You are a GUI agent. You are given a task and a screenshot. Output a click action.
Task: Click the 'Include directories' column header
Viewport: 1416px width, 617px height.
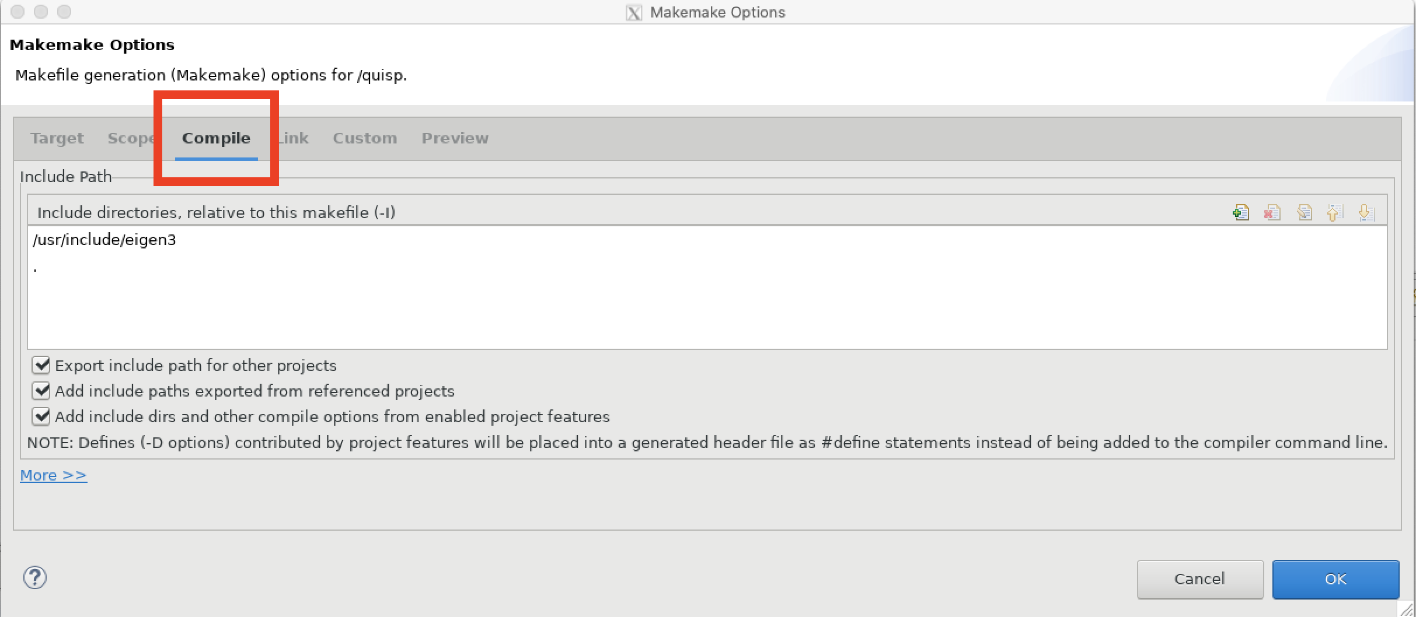[217, 212]
